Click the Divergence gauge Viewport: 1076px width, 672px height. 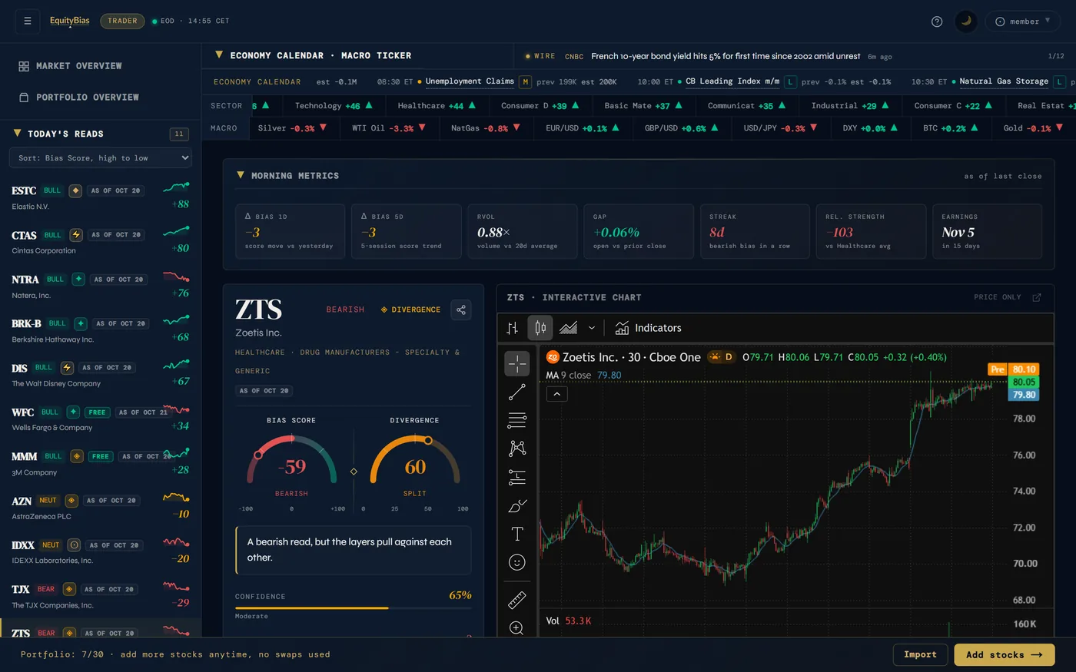click(415, 461)
